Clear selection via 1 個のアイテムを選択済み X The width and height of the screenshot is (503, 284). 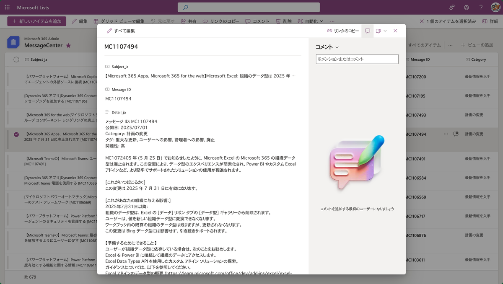(422, 21)
